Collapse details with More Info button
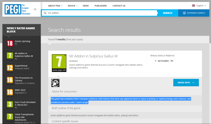Screen dimensions: 211x124 tap(186, 82)
